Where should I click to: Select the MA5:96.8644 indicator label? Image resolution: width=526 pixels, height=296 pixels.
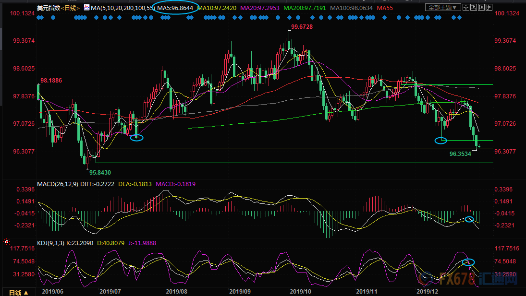tap(176, 8)
